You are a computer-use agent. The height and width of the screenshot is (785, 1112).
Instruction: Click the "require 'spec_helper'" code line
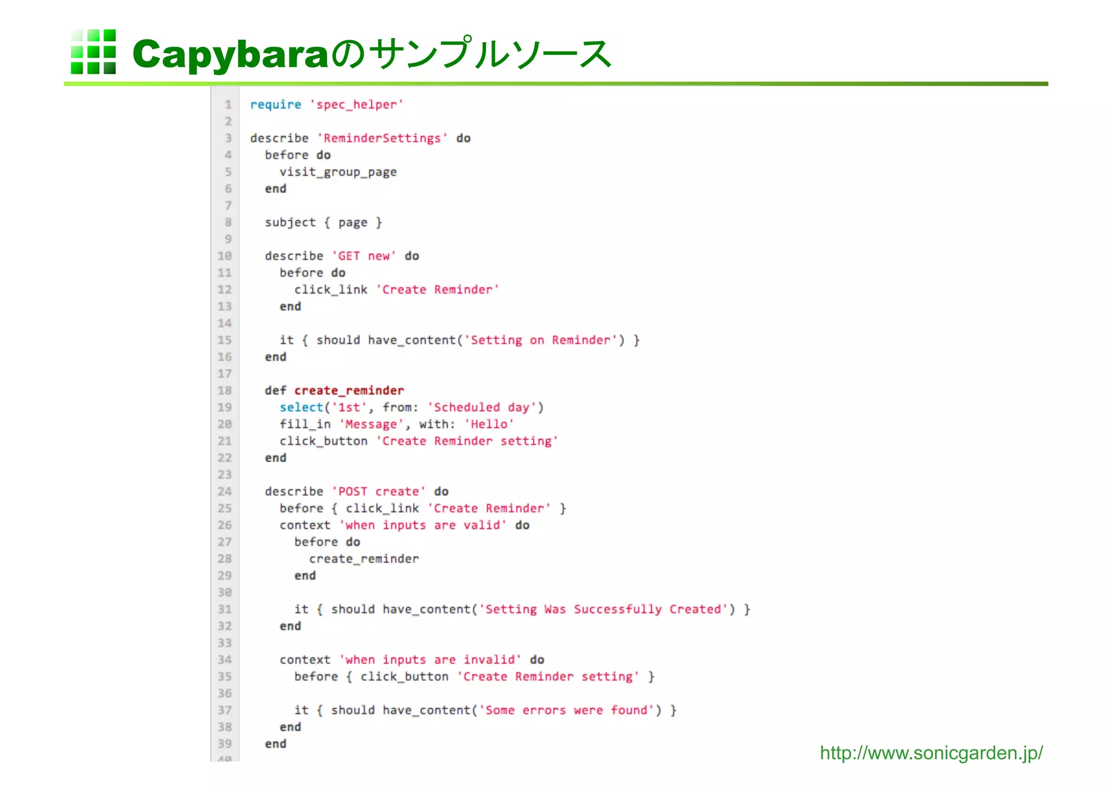tap(326, 105)
